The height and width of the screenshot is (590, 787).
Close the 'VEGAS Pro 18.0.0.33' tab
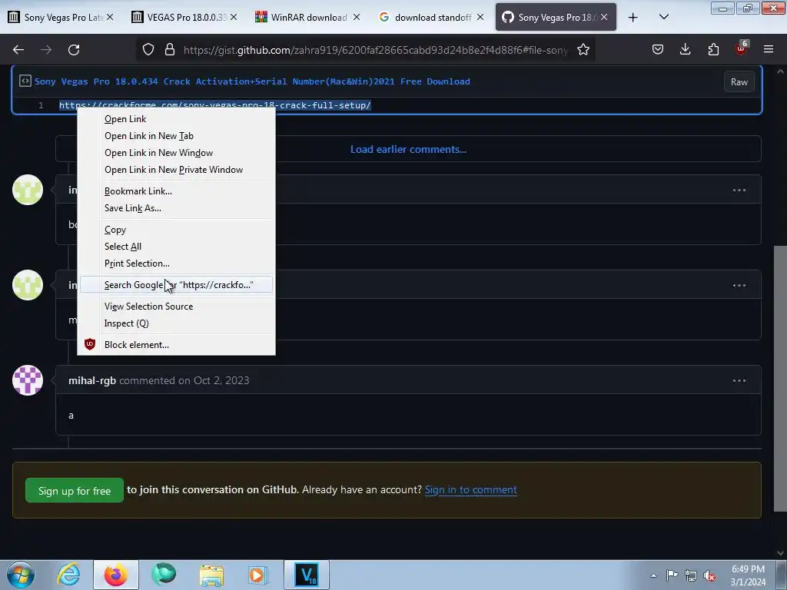pos(234,17)
